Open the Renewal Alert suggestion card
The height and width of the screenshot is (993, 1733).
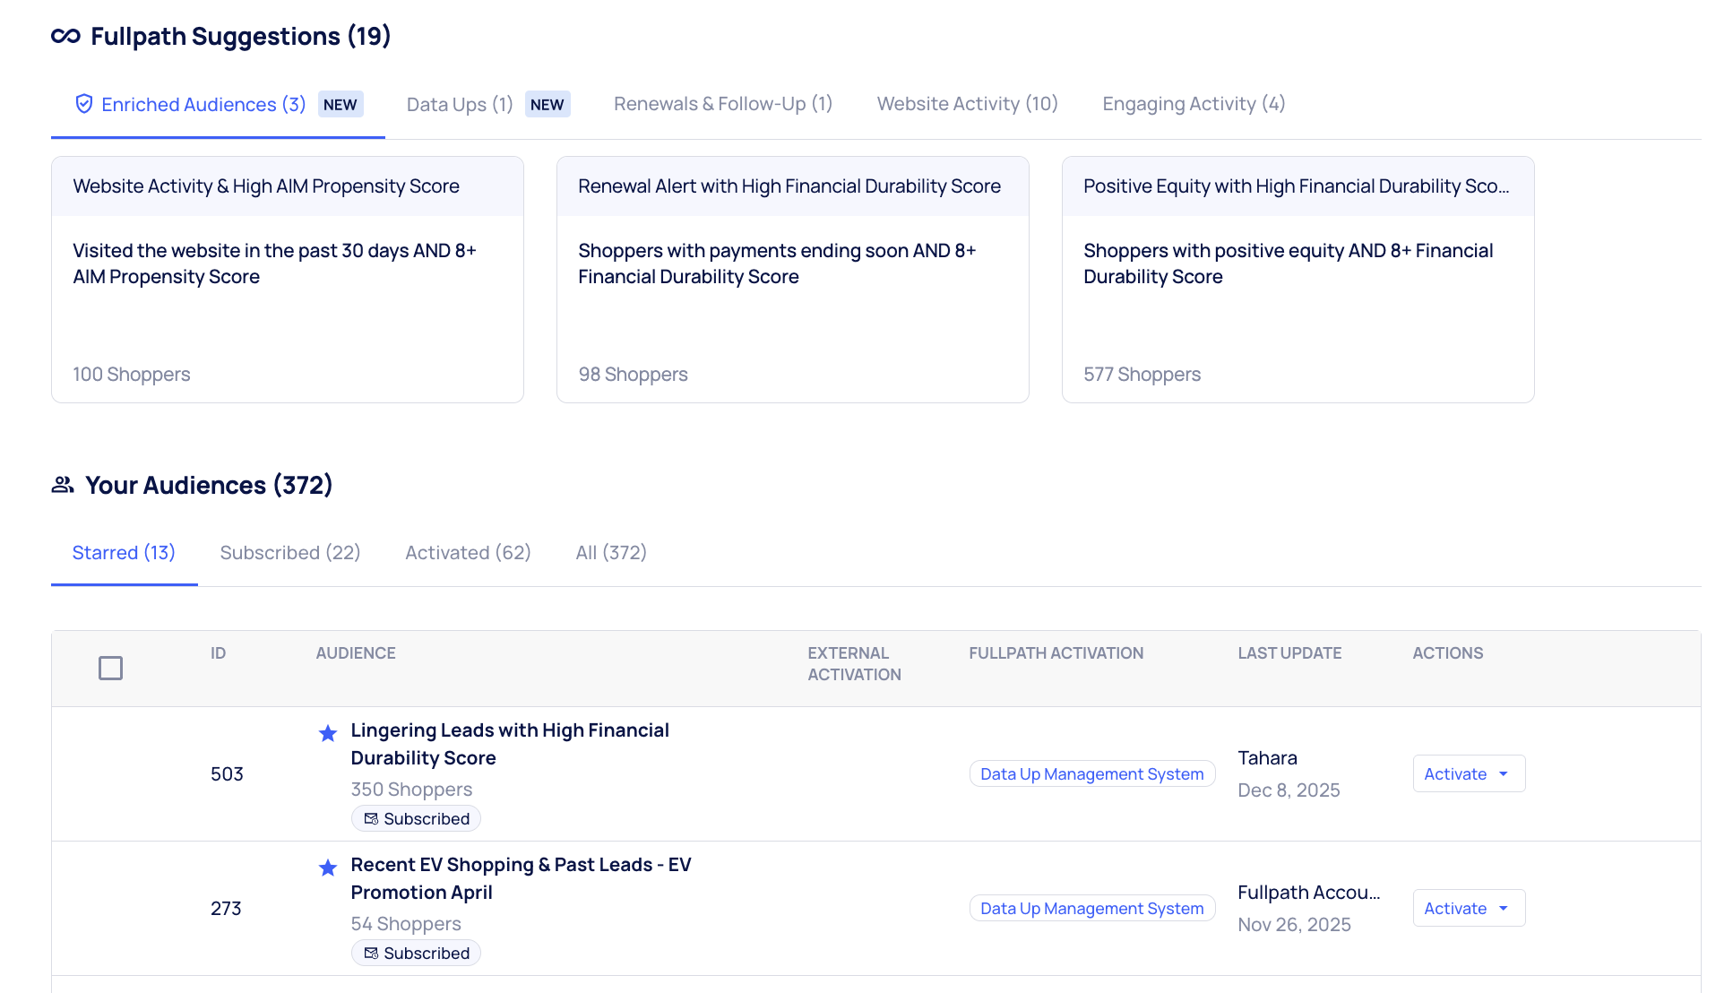(x=792, y=279)
